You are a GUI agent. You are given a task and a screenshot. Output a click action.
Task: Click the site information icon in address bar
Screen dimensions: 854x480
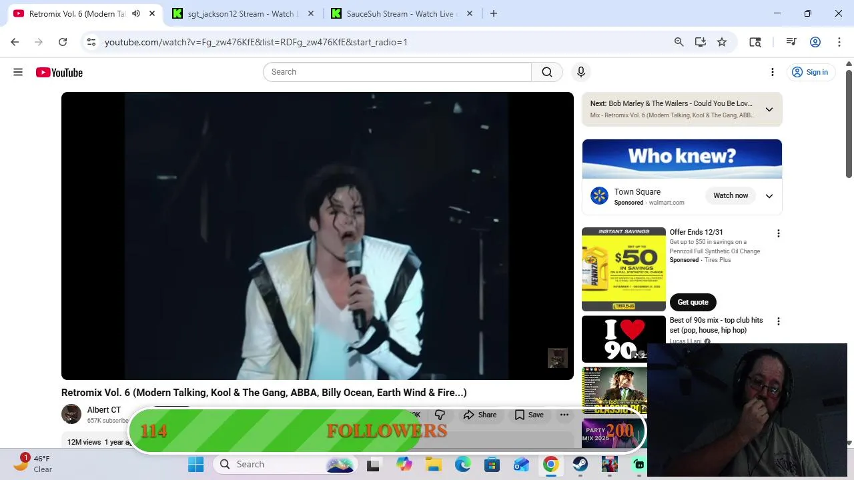(x=91, y=42)
